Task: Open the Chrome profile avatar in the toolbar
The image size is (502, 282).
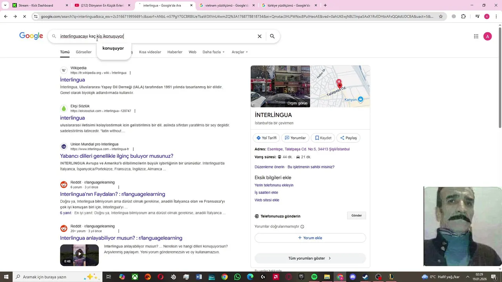Action: (487, 16)
